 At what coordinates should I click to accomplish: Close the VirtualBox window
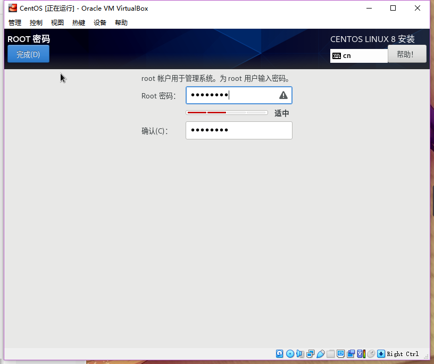click(418, 8)
